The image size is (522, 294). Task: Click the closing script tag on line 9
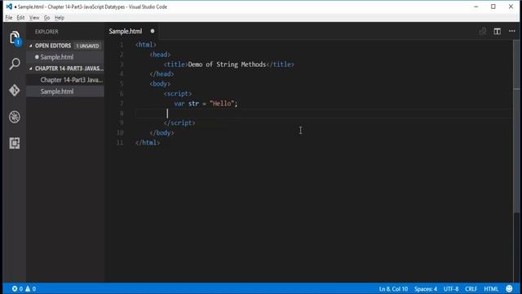click(x=179, y=123)
